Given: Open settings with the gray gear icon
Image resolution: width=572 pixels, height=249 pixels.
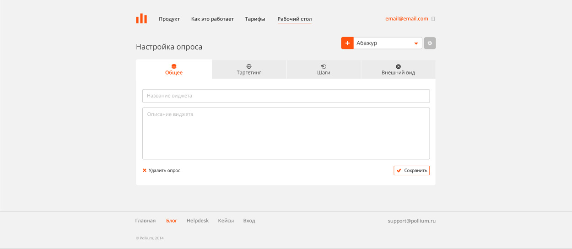Looking at the screenshot, I should pyautogui.click(x=430, y=43).
